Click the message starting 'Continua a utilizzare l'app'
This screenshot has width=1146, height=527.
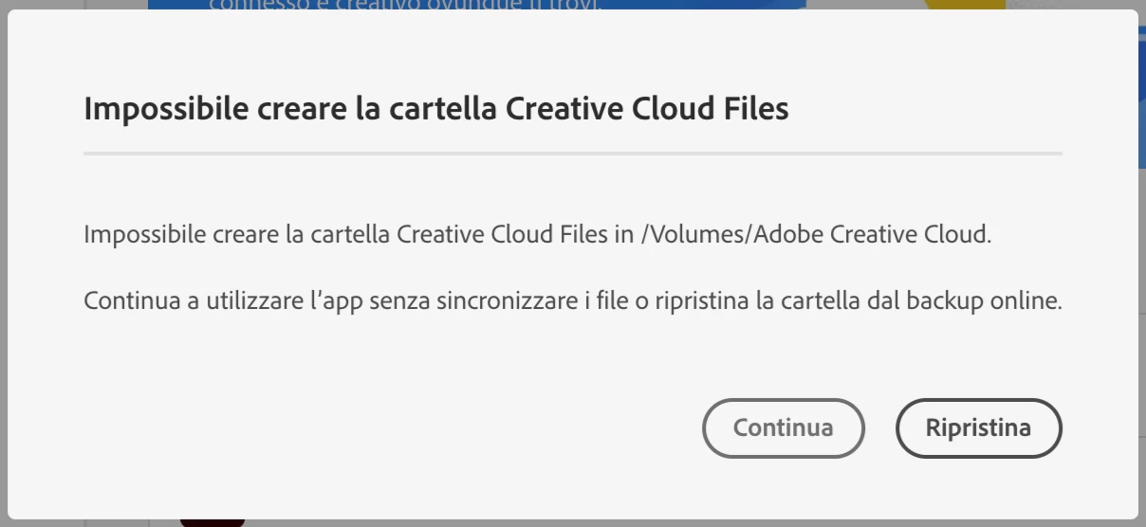(572, 301)
